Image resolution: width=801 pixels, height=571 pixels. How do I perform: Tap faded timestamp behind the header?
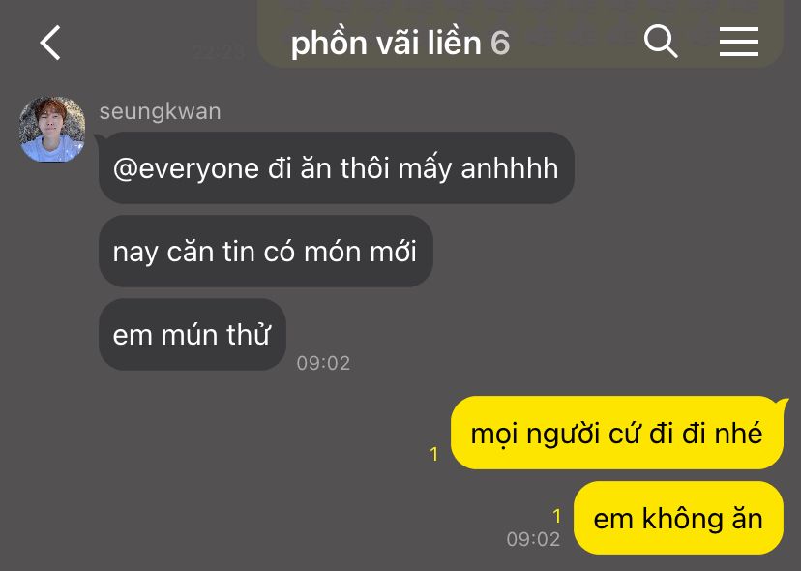point(220,52)
